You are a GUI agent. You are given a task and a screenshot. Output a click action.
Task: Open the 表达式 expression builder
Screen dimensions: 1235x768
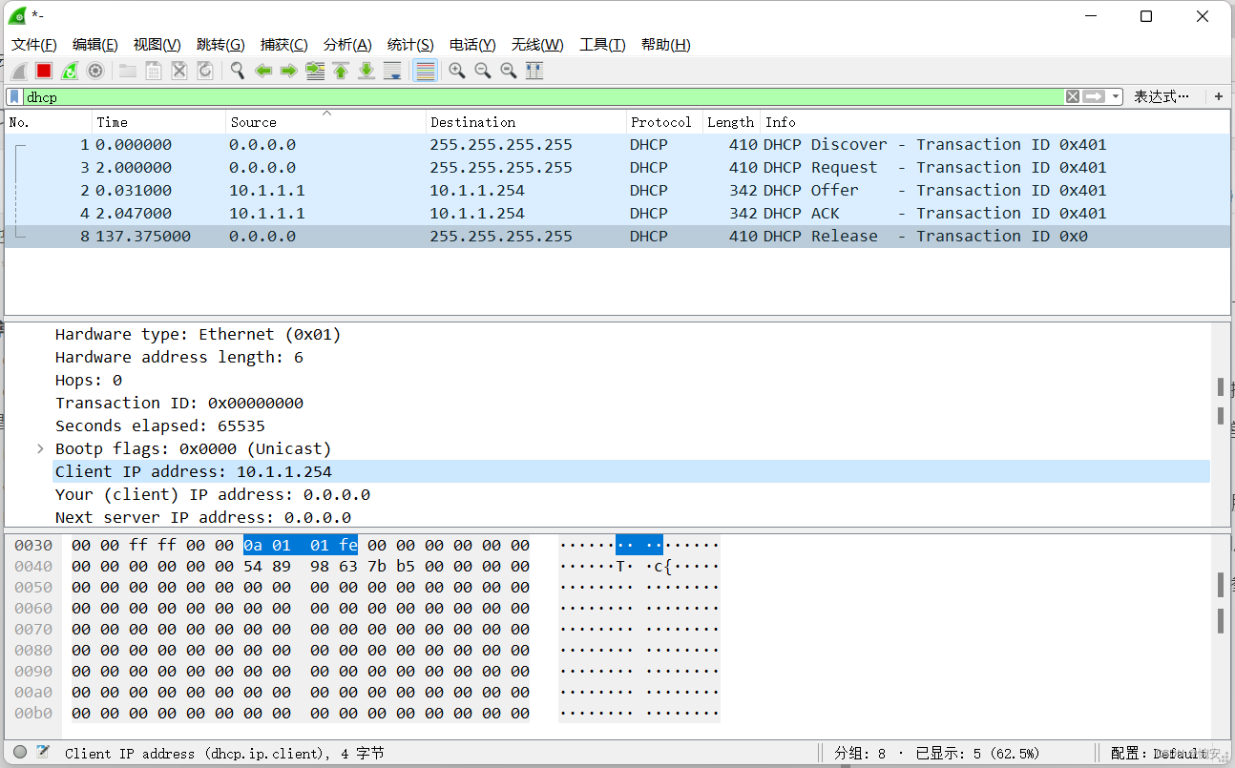(x=1162, y=96)
